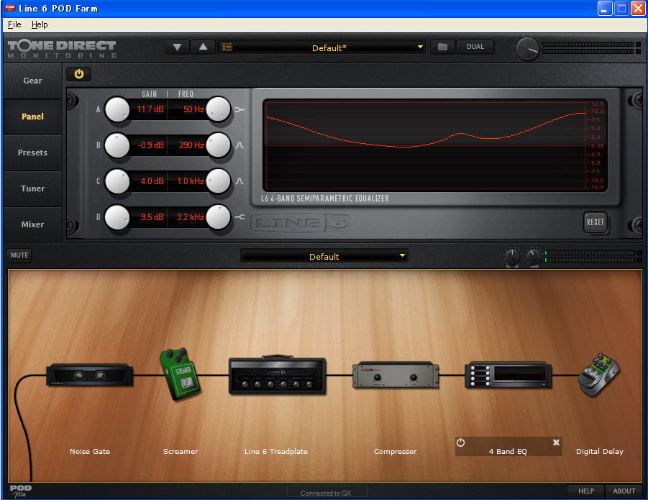Click the 11.7 dB gain value

[x=150, y=109]
